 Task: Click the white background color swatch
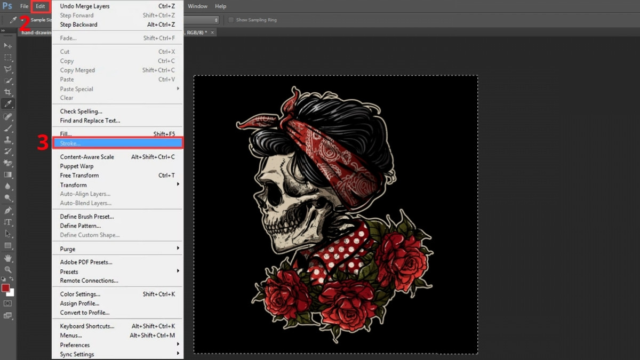[x=10, y=292]
